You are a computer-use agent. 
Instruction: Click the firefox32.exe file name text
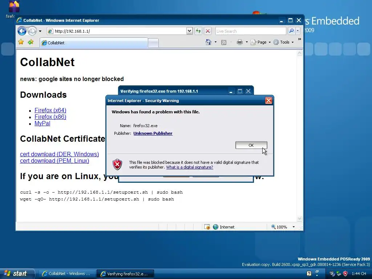[145, 126]
